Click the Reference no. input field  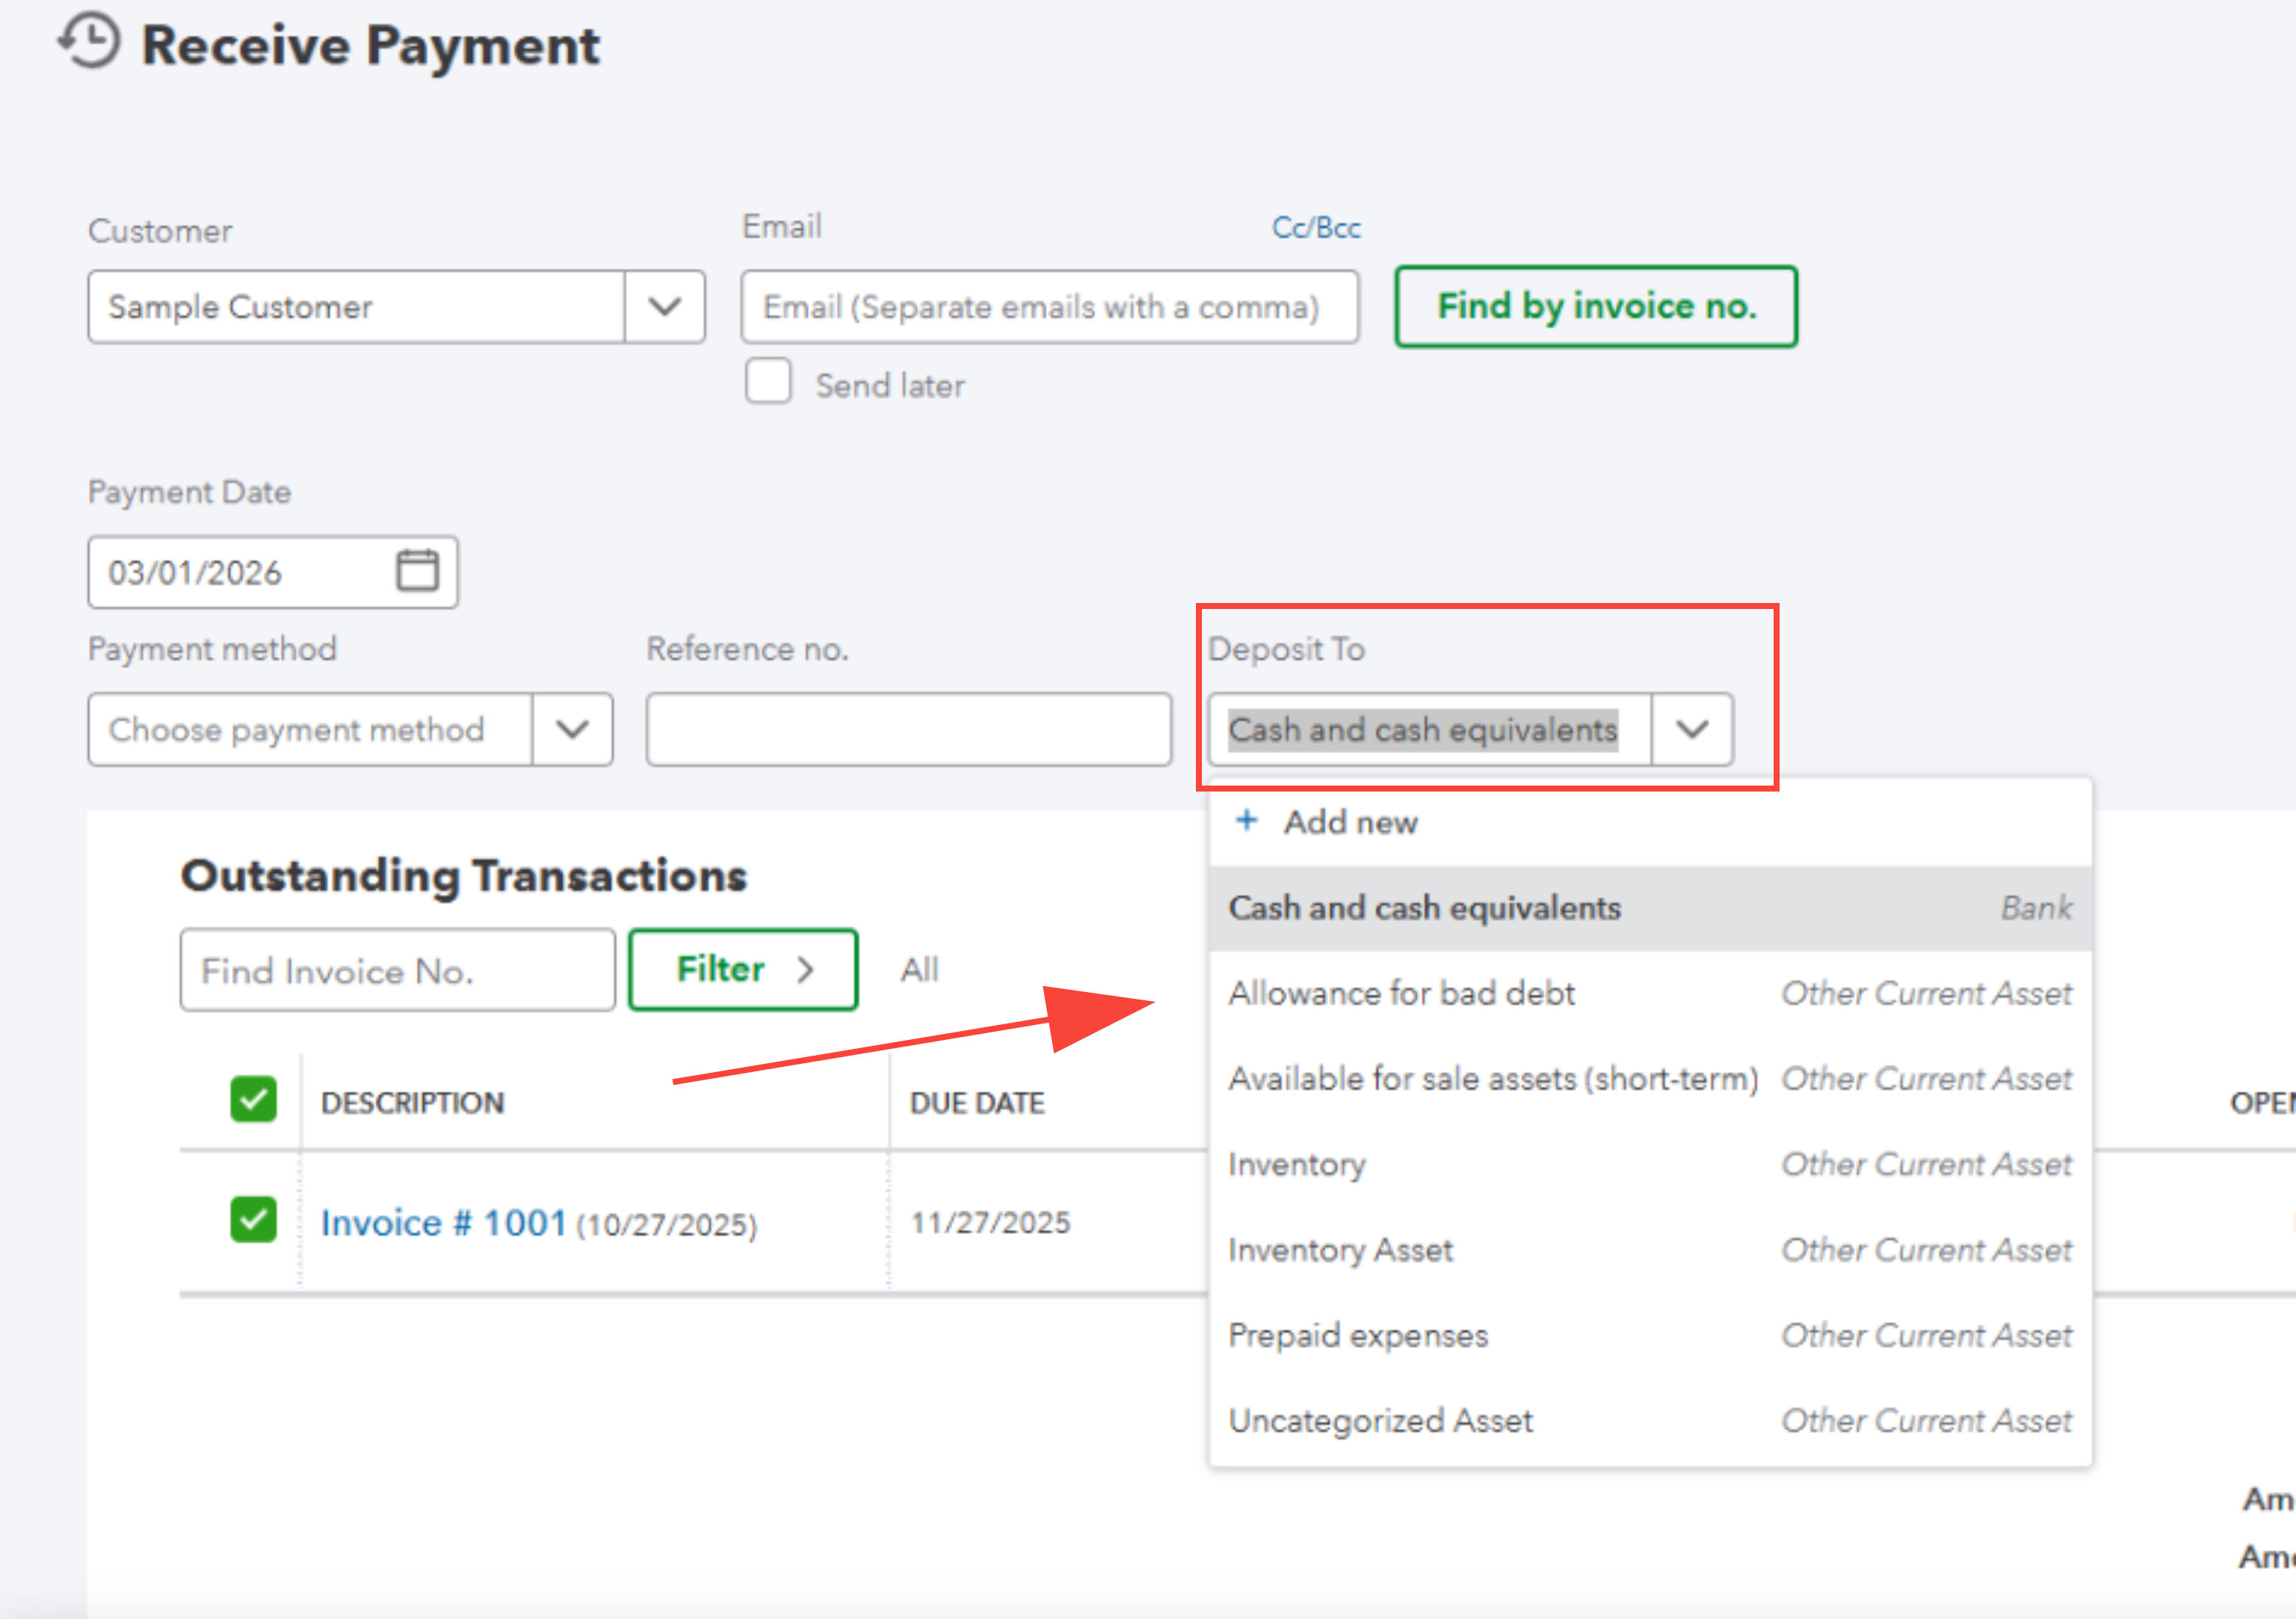[908, 730]
